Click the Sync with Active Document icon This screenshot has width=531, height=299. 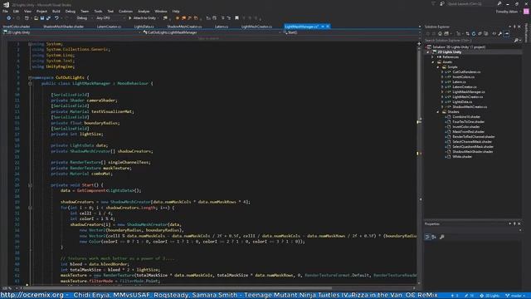(467, 33)
